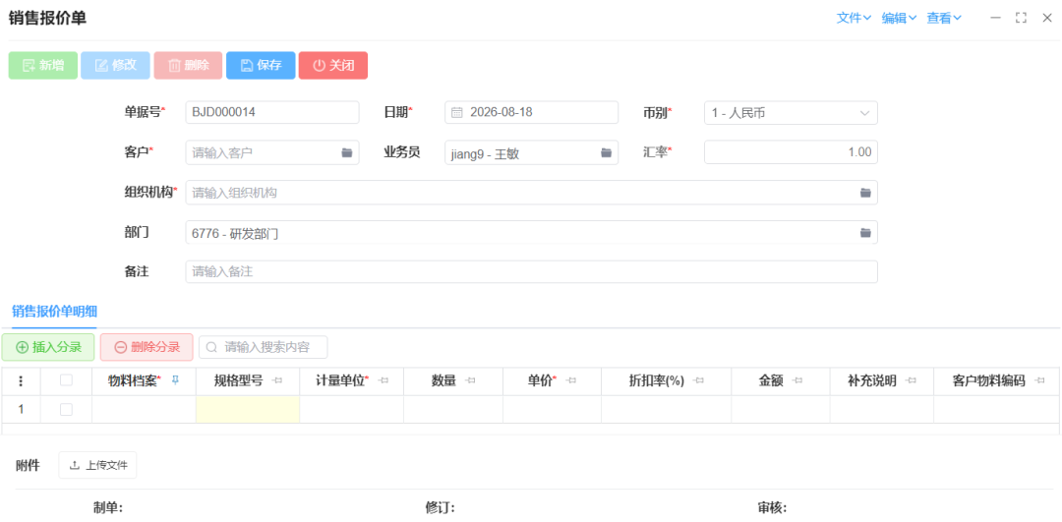
Task: Toggle the row 1 checkbox
Action: click(67, 409)
